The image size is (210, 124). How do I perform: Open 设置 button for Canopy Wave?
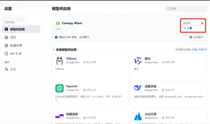(193, 28)
